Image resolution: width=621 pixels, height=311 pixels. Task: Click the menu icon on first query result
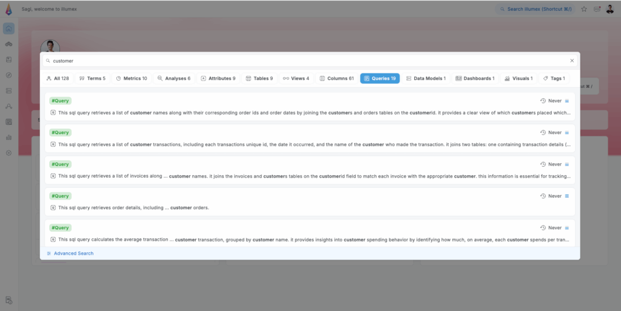pos(567,101)
